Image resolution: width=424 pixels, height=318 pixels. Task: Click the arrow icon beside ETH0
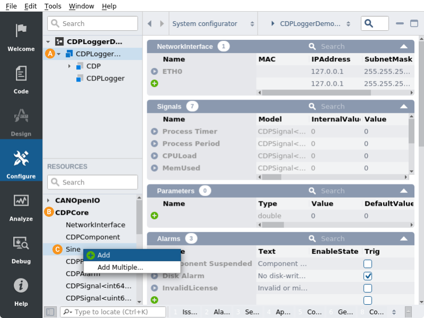click(x=154, y=71)
